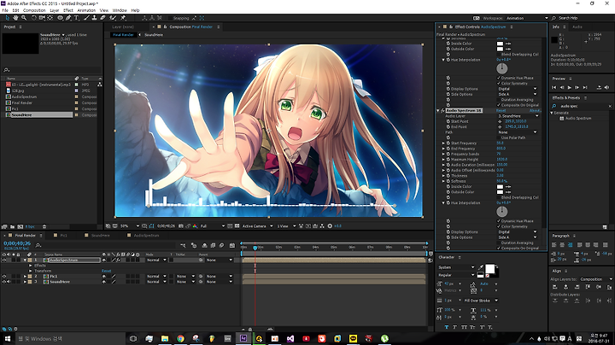Select the Unified Camera tool

(42, 18)
